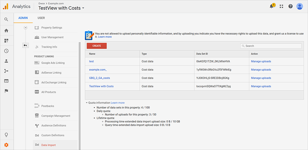Open the TestView with Costs view selector dropdown
Viewport: 308px width, 150px height.
coord(61,8)
